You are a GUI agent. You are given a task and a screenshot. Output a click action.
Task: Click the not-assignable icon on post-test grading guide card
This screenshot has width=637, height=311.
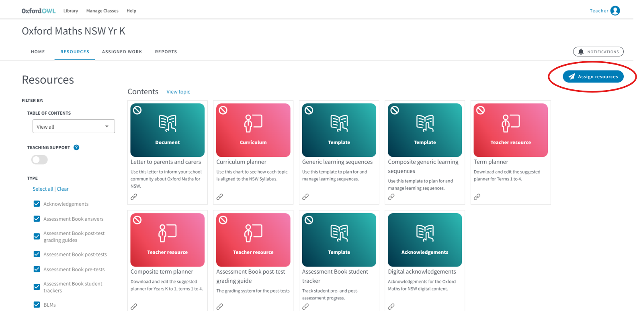pos(223,220)
